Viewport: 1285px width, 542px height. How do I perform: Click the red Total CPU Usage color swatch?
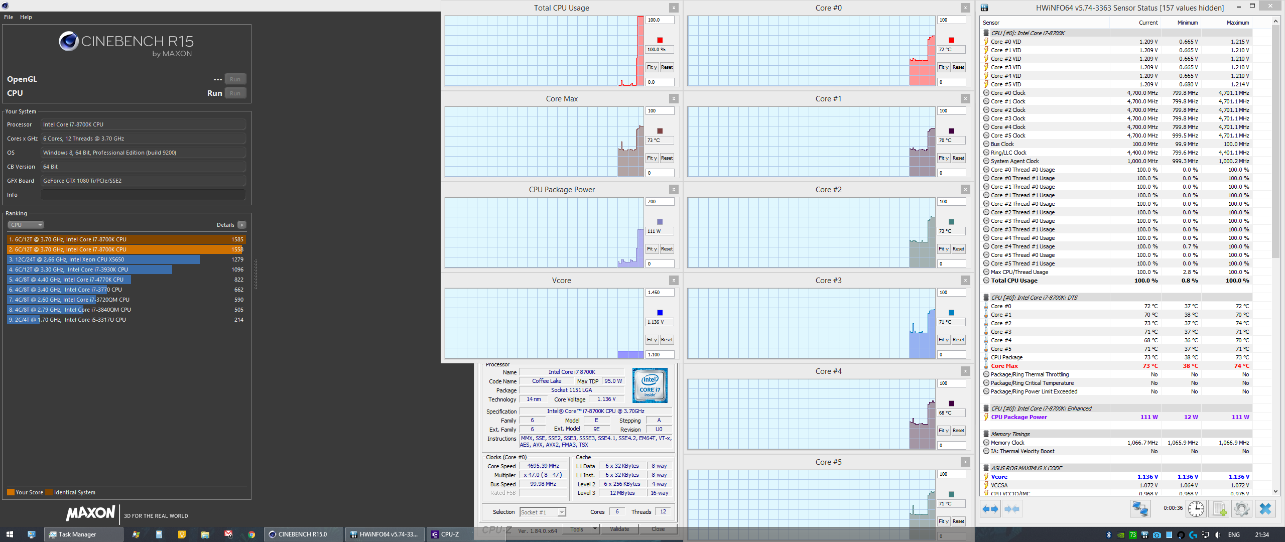(660, 40)
